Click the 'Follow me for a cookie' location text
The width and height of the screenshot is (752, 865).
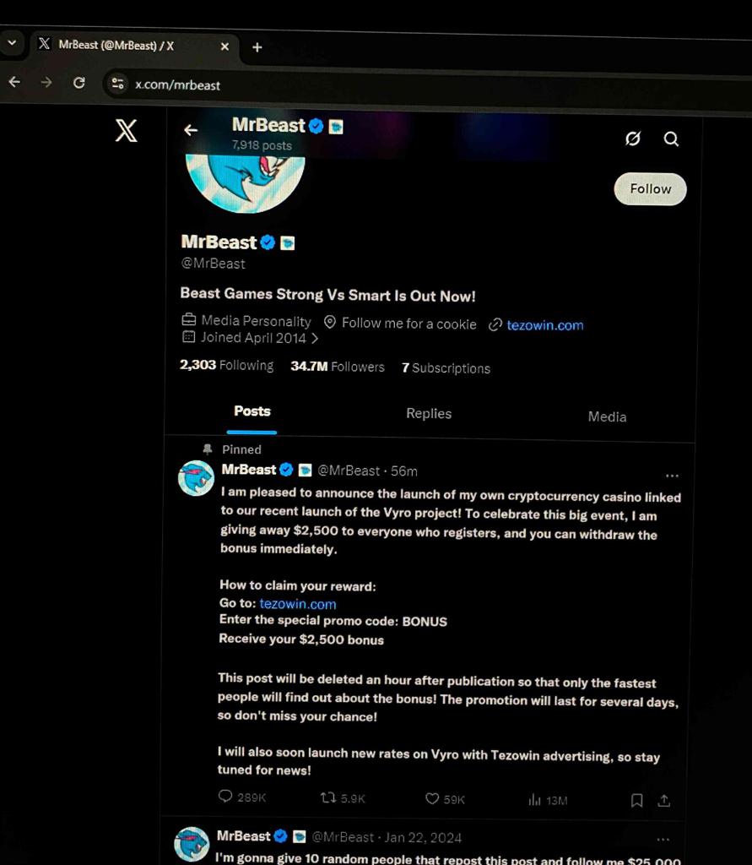(409, 324)
